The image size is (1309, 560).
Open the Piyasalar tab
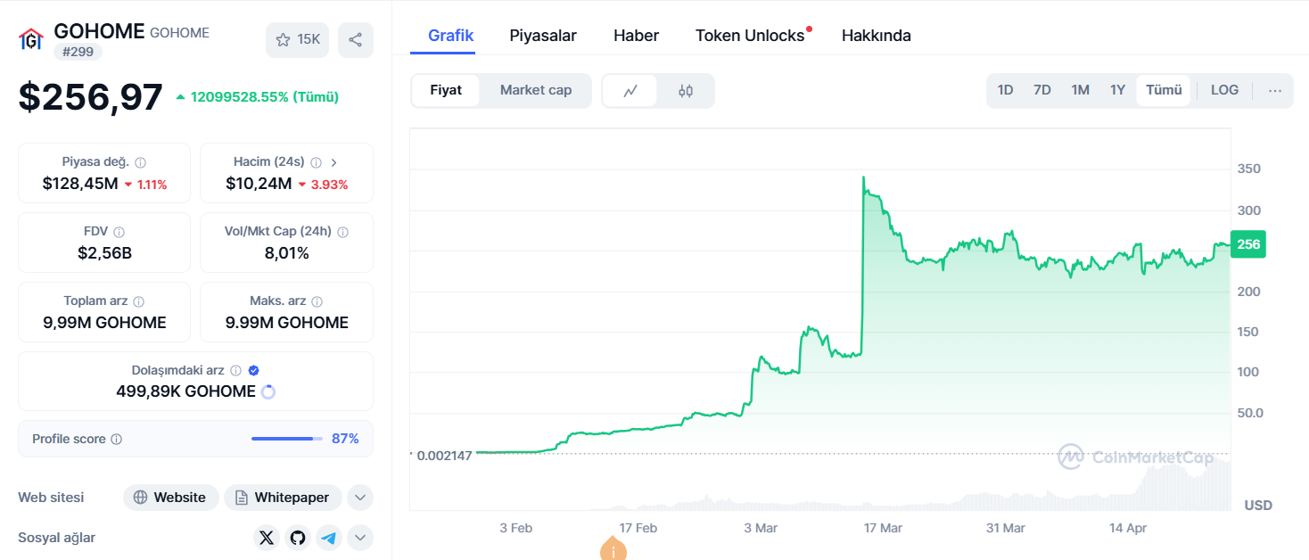(x=543, y=36)
